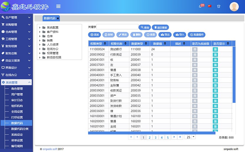Toggle 是否为系统级 switch for 测试银行 row
Screen dimensions: 245x152
coord(195,49)
